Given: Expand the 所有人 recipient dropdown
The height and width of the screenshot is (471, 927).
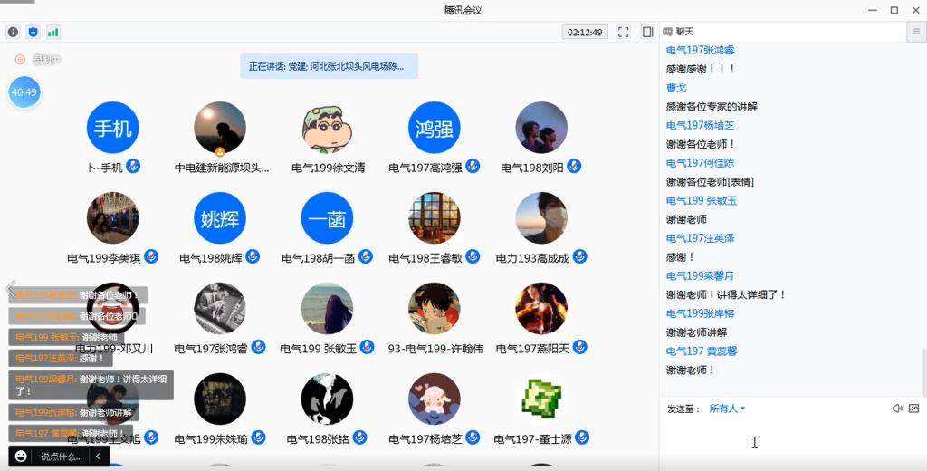Looking at the screenshot, I should tap(727, 409).
